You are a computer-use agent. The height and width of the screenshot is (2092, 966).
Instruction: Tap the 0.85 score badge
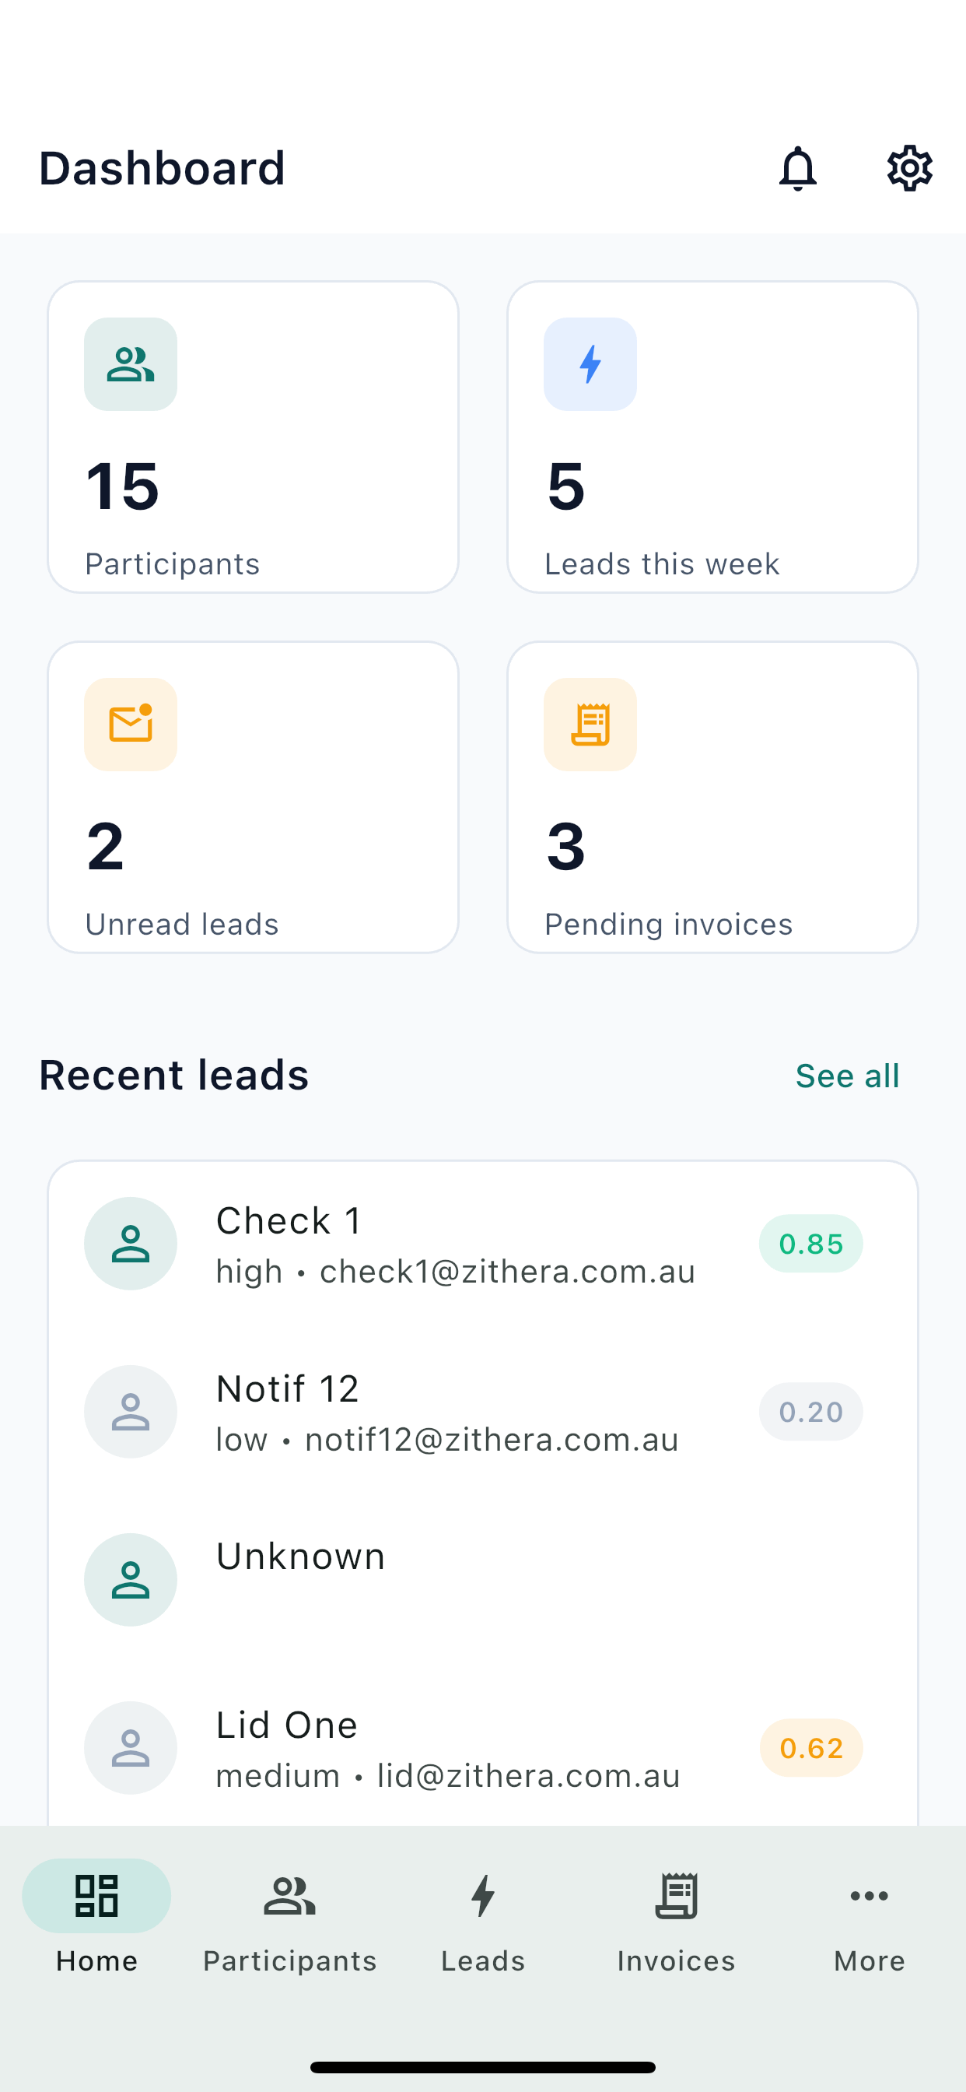click(x=811, y=1244)
